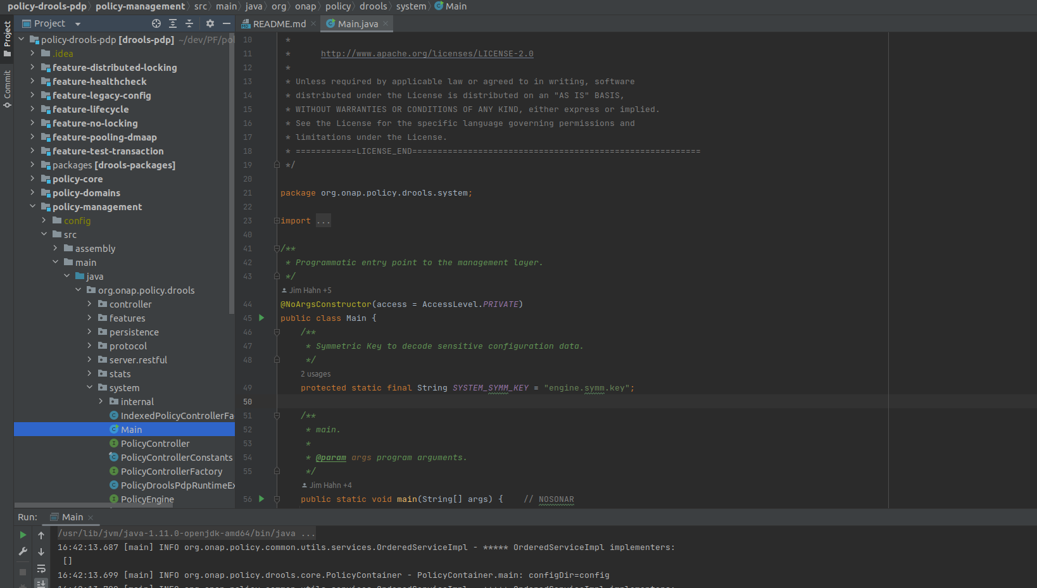Screen dimensions: 1037x588
Task: Toggle scroll to end in Run console
Action: coord(41,584)
